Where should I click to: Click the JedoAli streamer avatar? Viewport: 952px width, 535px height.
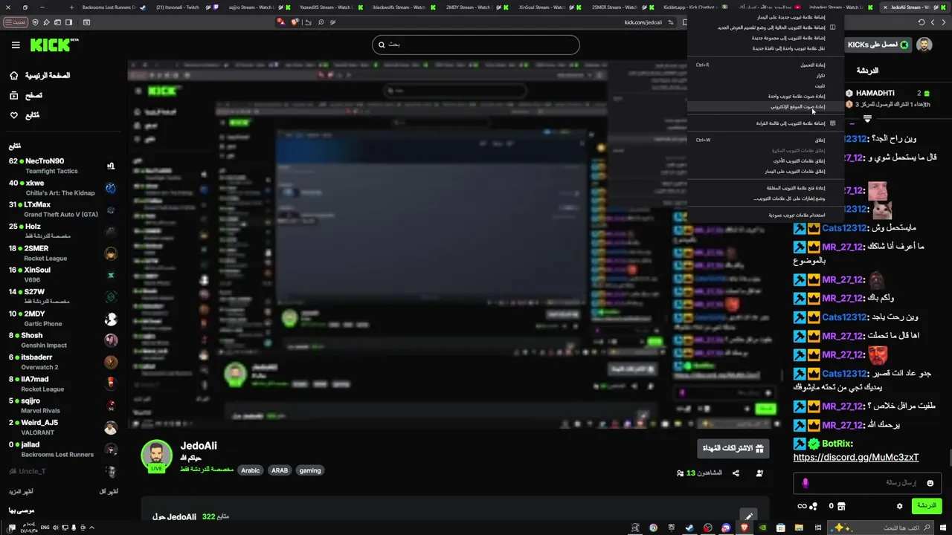pyautogui.click(x=157, y=455)
